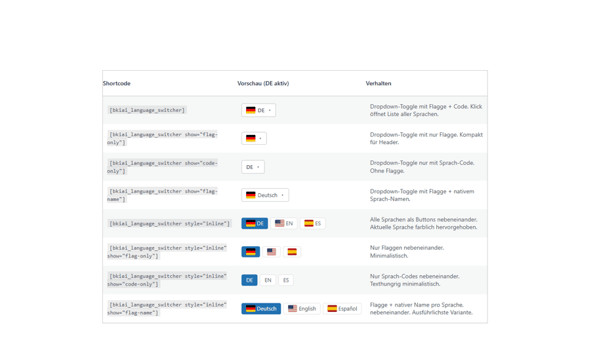
Task: Select the code-only DE inline button
Action: pos(249,280)
